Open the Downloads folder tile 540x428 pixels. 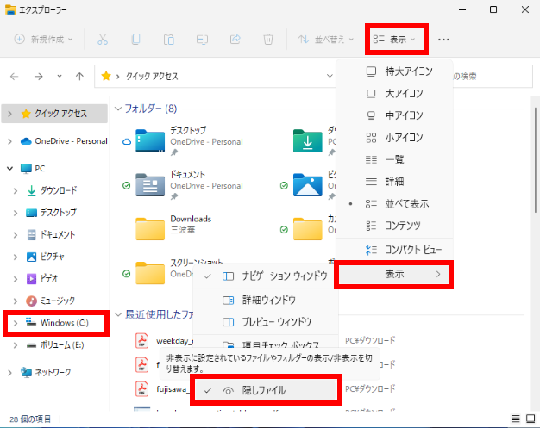pyautogui.click(x=173, y=228)
